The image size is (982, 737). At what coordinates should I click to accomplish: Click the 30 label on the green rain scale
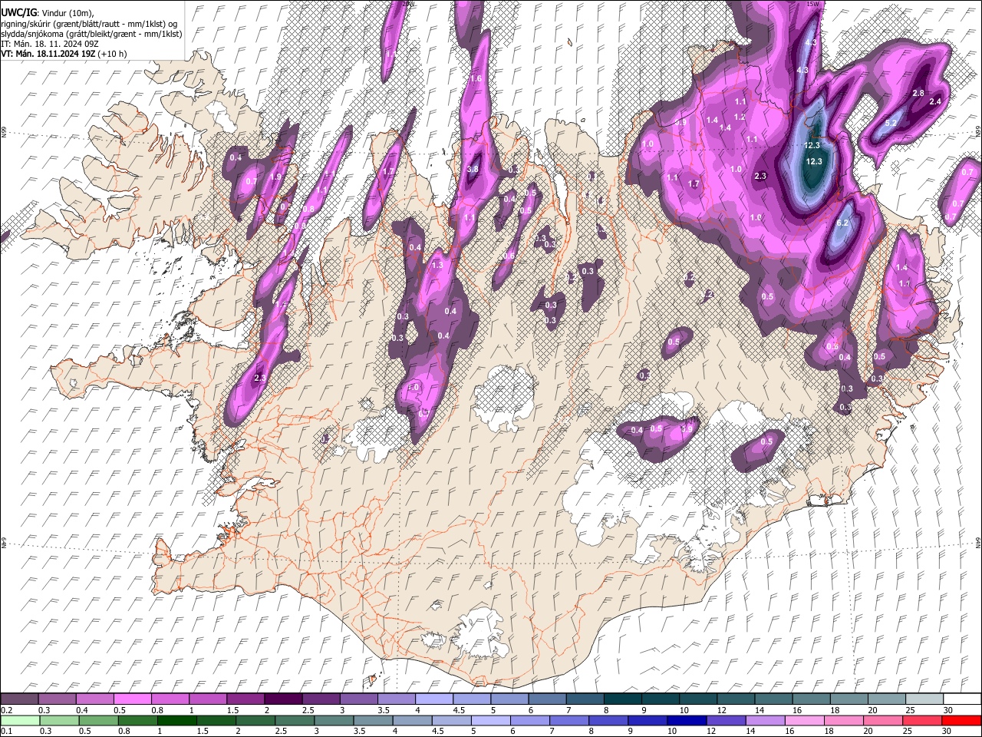[x=948, y=731]
